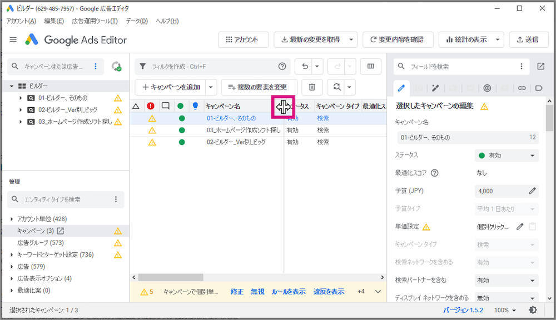The width and height of the screenshot is (556, 320).
Task: Open the アカウント(A) menu
Action: tap(21, 21)
